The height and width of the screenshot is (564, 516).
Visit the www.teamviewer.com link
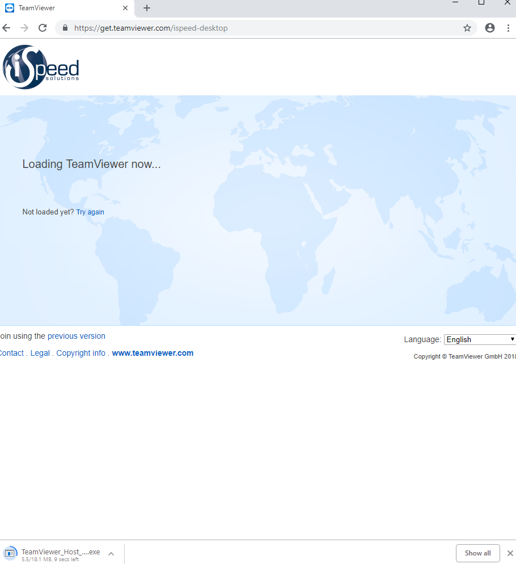(x=153, y=353)
